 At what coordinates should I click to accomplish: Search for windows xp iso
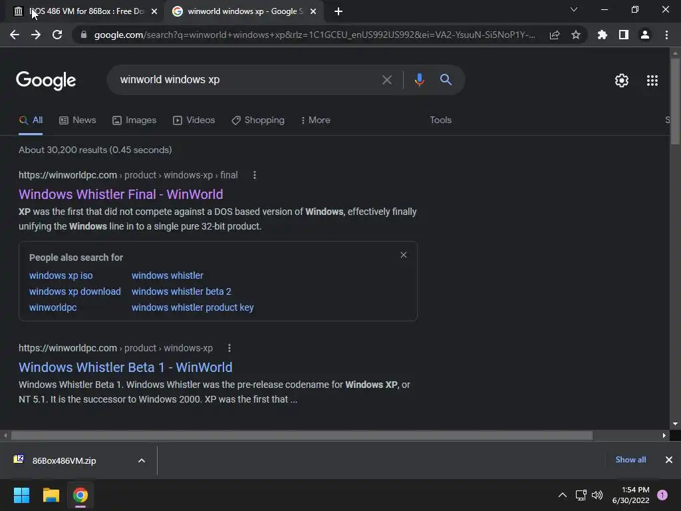[61, 275]
